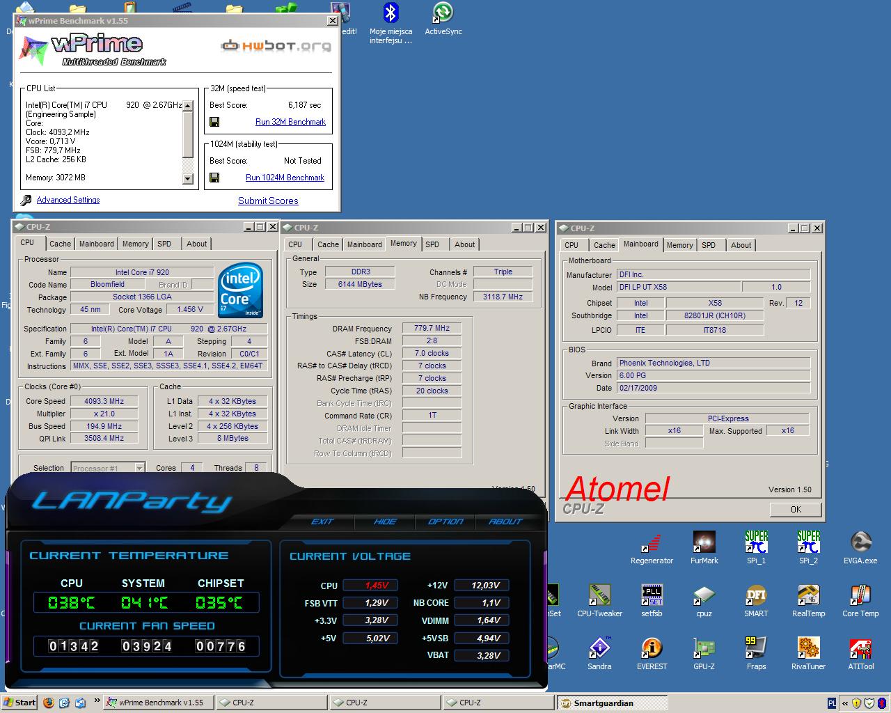Click the BIOS Date 02/17/2009 field

[x=713, y=388]
